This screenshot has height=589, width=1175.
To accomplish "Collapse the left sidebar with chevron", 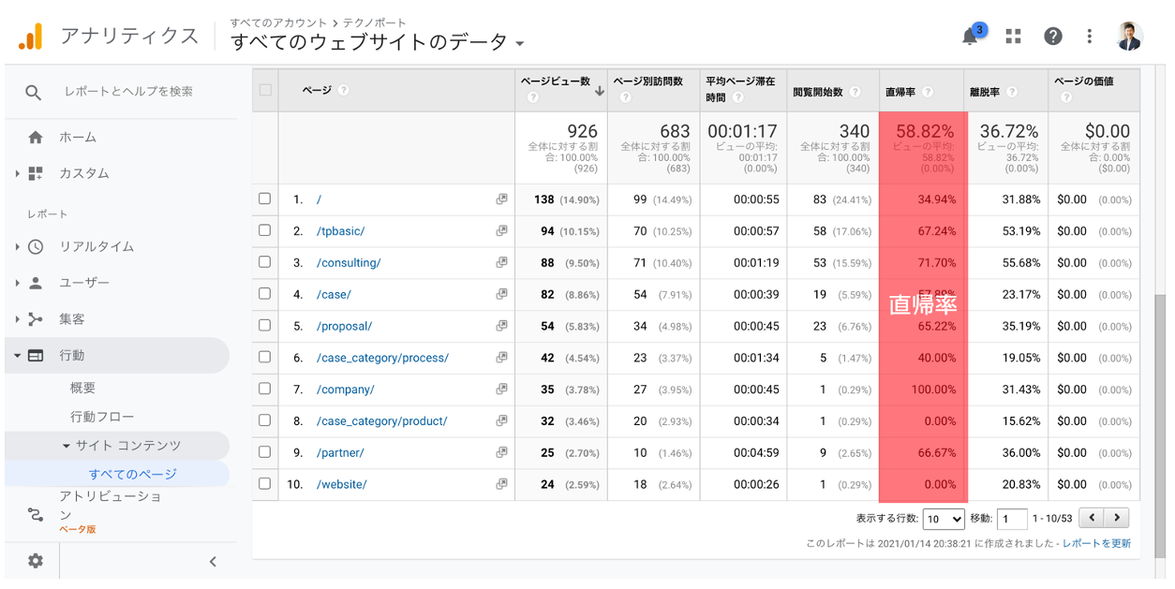I will pyautogui.click(x=213, y=562).
